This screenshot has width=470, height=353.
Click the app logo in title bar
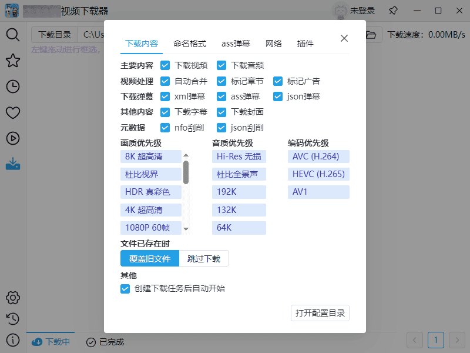click(x=12, y=11)
